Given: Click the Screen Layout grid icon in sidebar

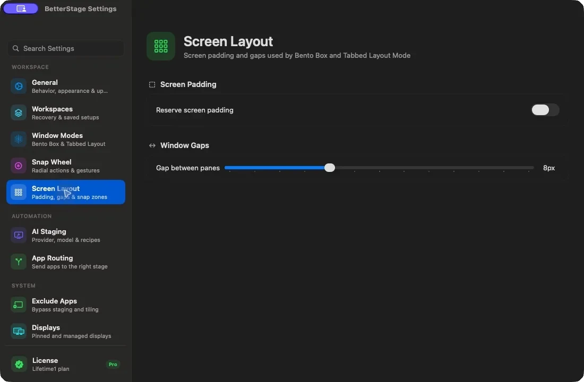Looking at the screenshot, I should [x=18, y=192].
